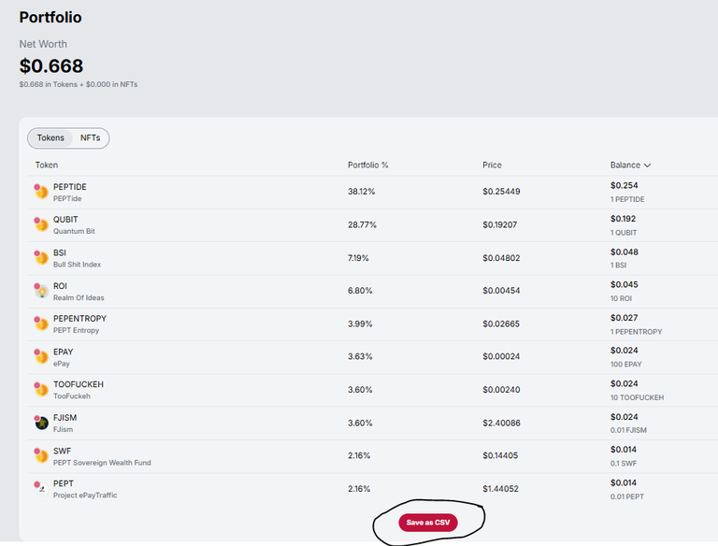The image size is (718, 546).
Task: Click the BSI token coin icon
Action: pyautogui.click(x=41, y=257)
